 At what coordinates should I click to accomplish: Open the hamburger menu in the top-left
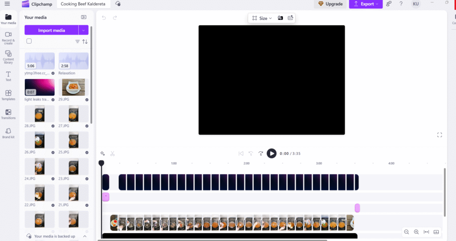point(7,4)
